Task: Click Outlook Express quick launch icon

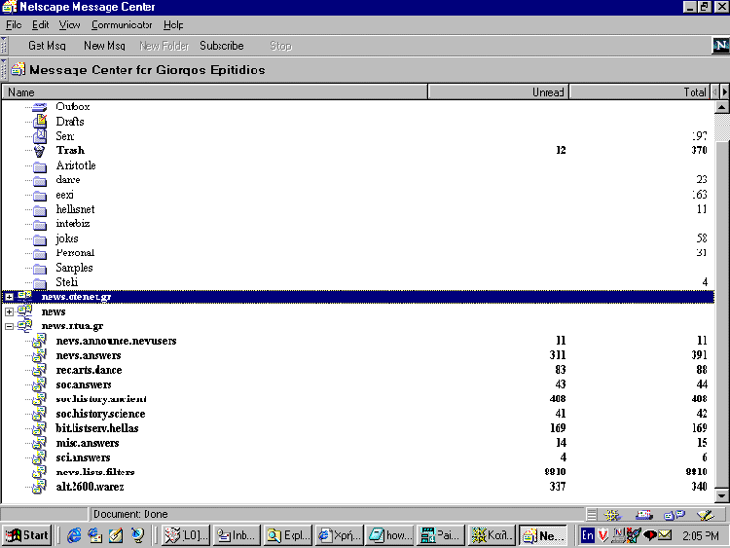Action: (x=94, y=535)
